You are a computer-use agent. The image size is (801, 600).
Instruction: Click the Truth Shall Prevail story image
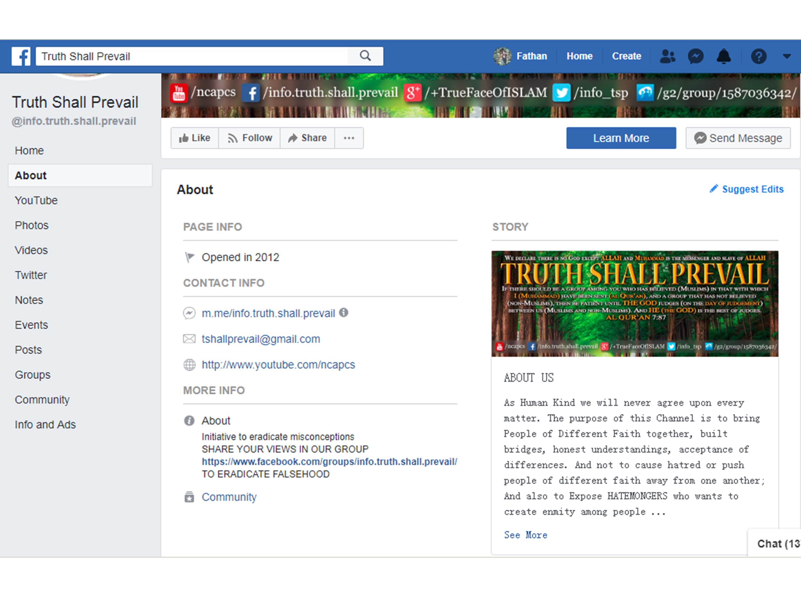click(x=634, y=303)
